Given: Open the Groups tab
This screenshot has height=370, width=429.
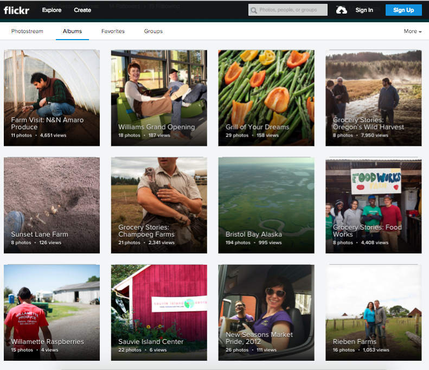Looking at the screenshot, I should point(153,31).
